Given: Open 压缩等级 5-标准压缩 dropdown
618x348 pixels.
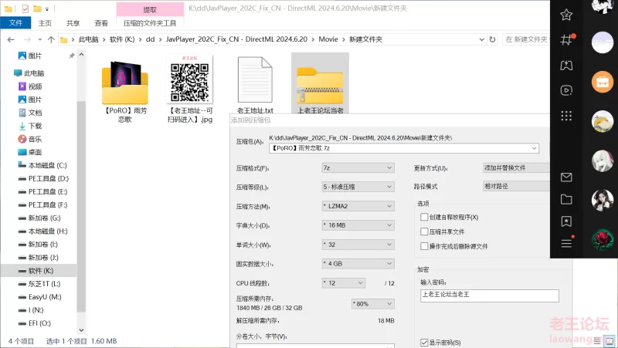Looking at the screenshot, I should pyautogui.click(x=358, y=187).
